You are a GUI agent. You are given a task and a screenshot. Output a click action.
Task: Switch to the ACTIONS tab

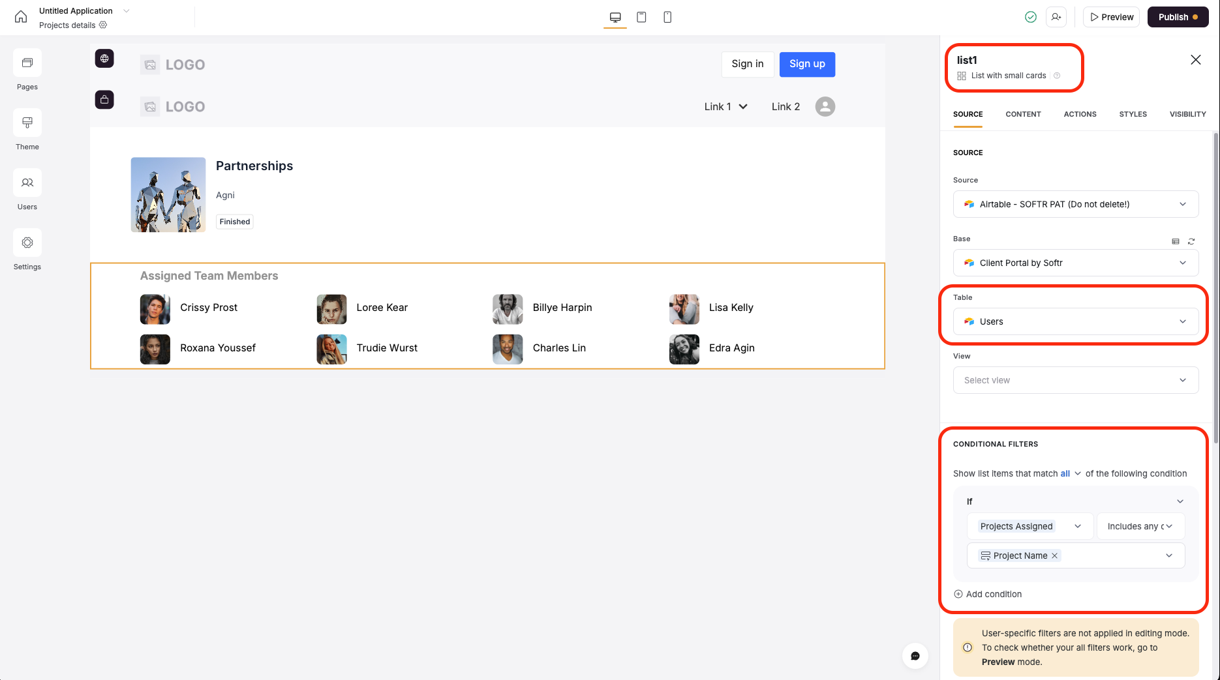point(1080,114)
